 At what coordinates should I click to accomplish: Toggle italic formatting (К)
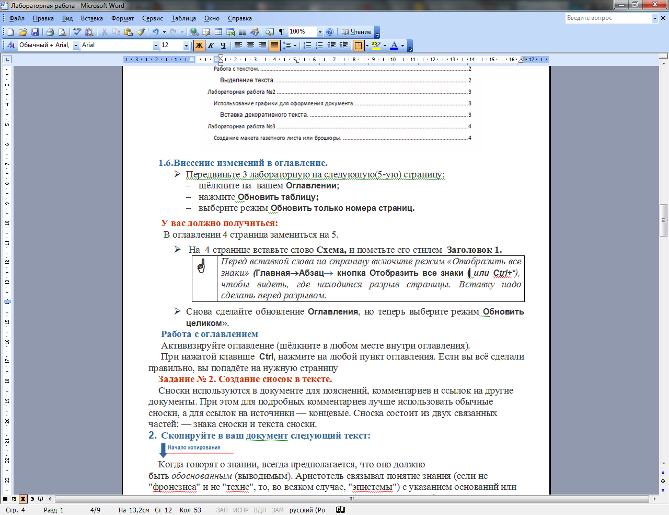211,46
